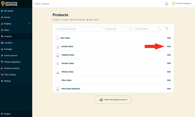Click the Shopify connection icon
Image resolution: width=195 pixels, height=117 pixels.
point(2,68)
